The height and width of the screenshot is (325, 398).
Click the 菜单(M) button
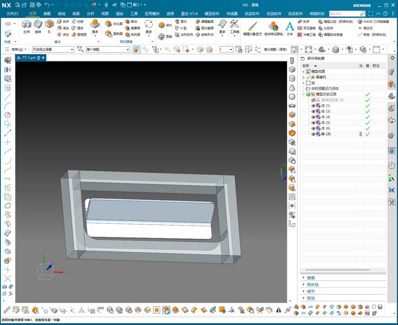[x=18, y=49]
